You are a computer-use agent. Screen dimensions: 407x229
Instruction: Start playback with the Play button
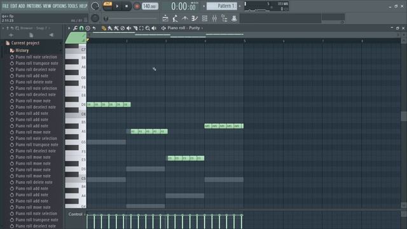point(117,6)
